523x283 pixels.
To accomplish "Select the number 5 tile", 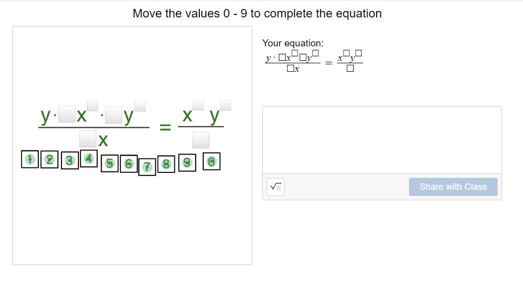I will click(x=110, y=163).
